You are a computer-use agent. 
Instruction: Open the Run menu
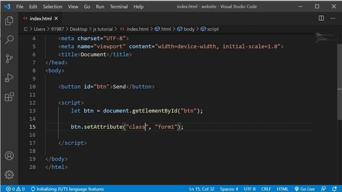point(100,7)
